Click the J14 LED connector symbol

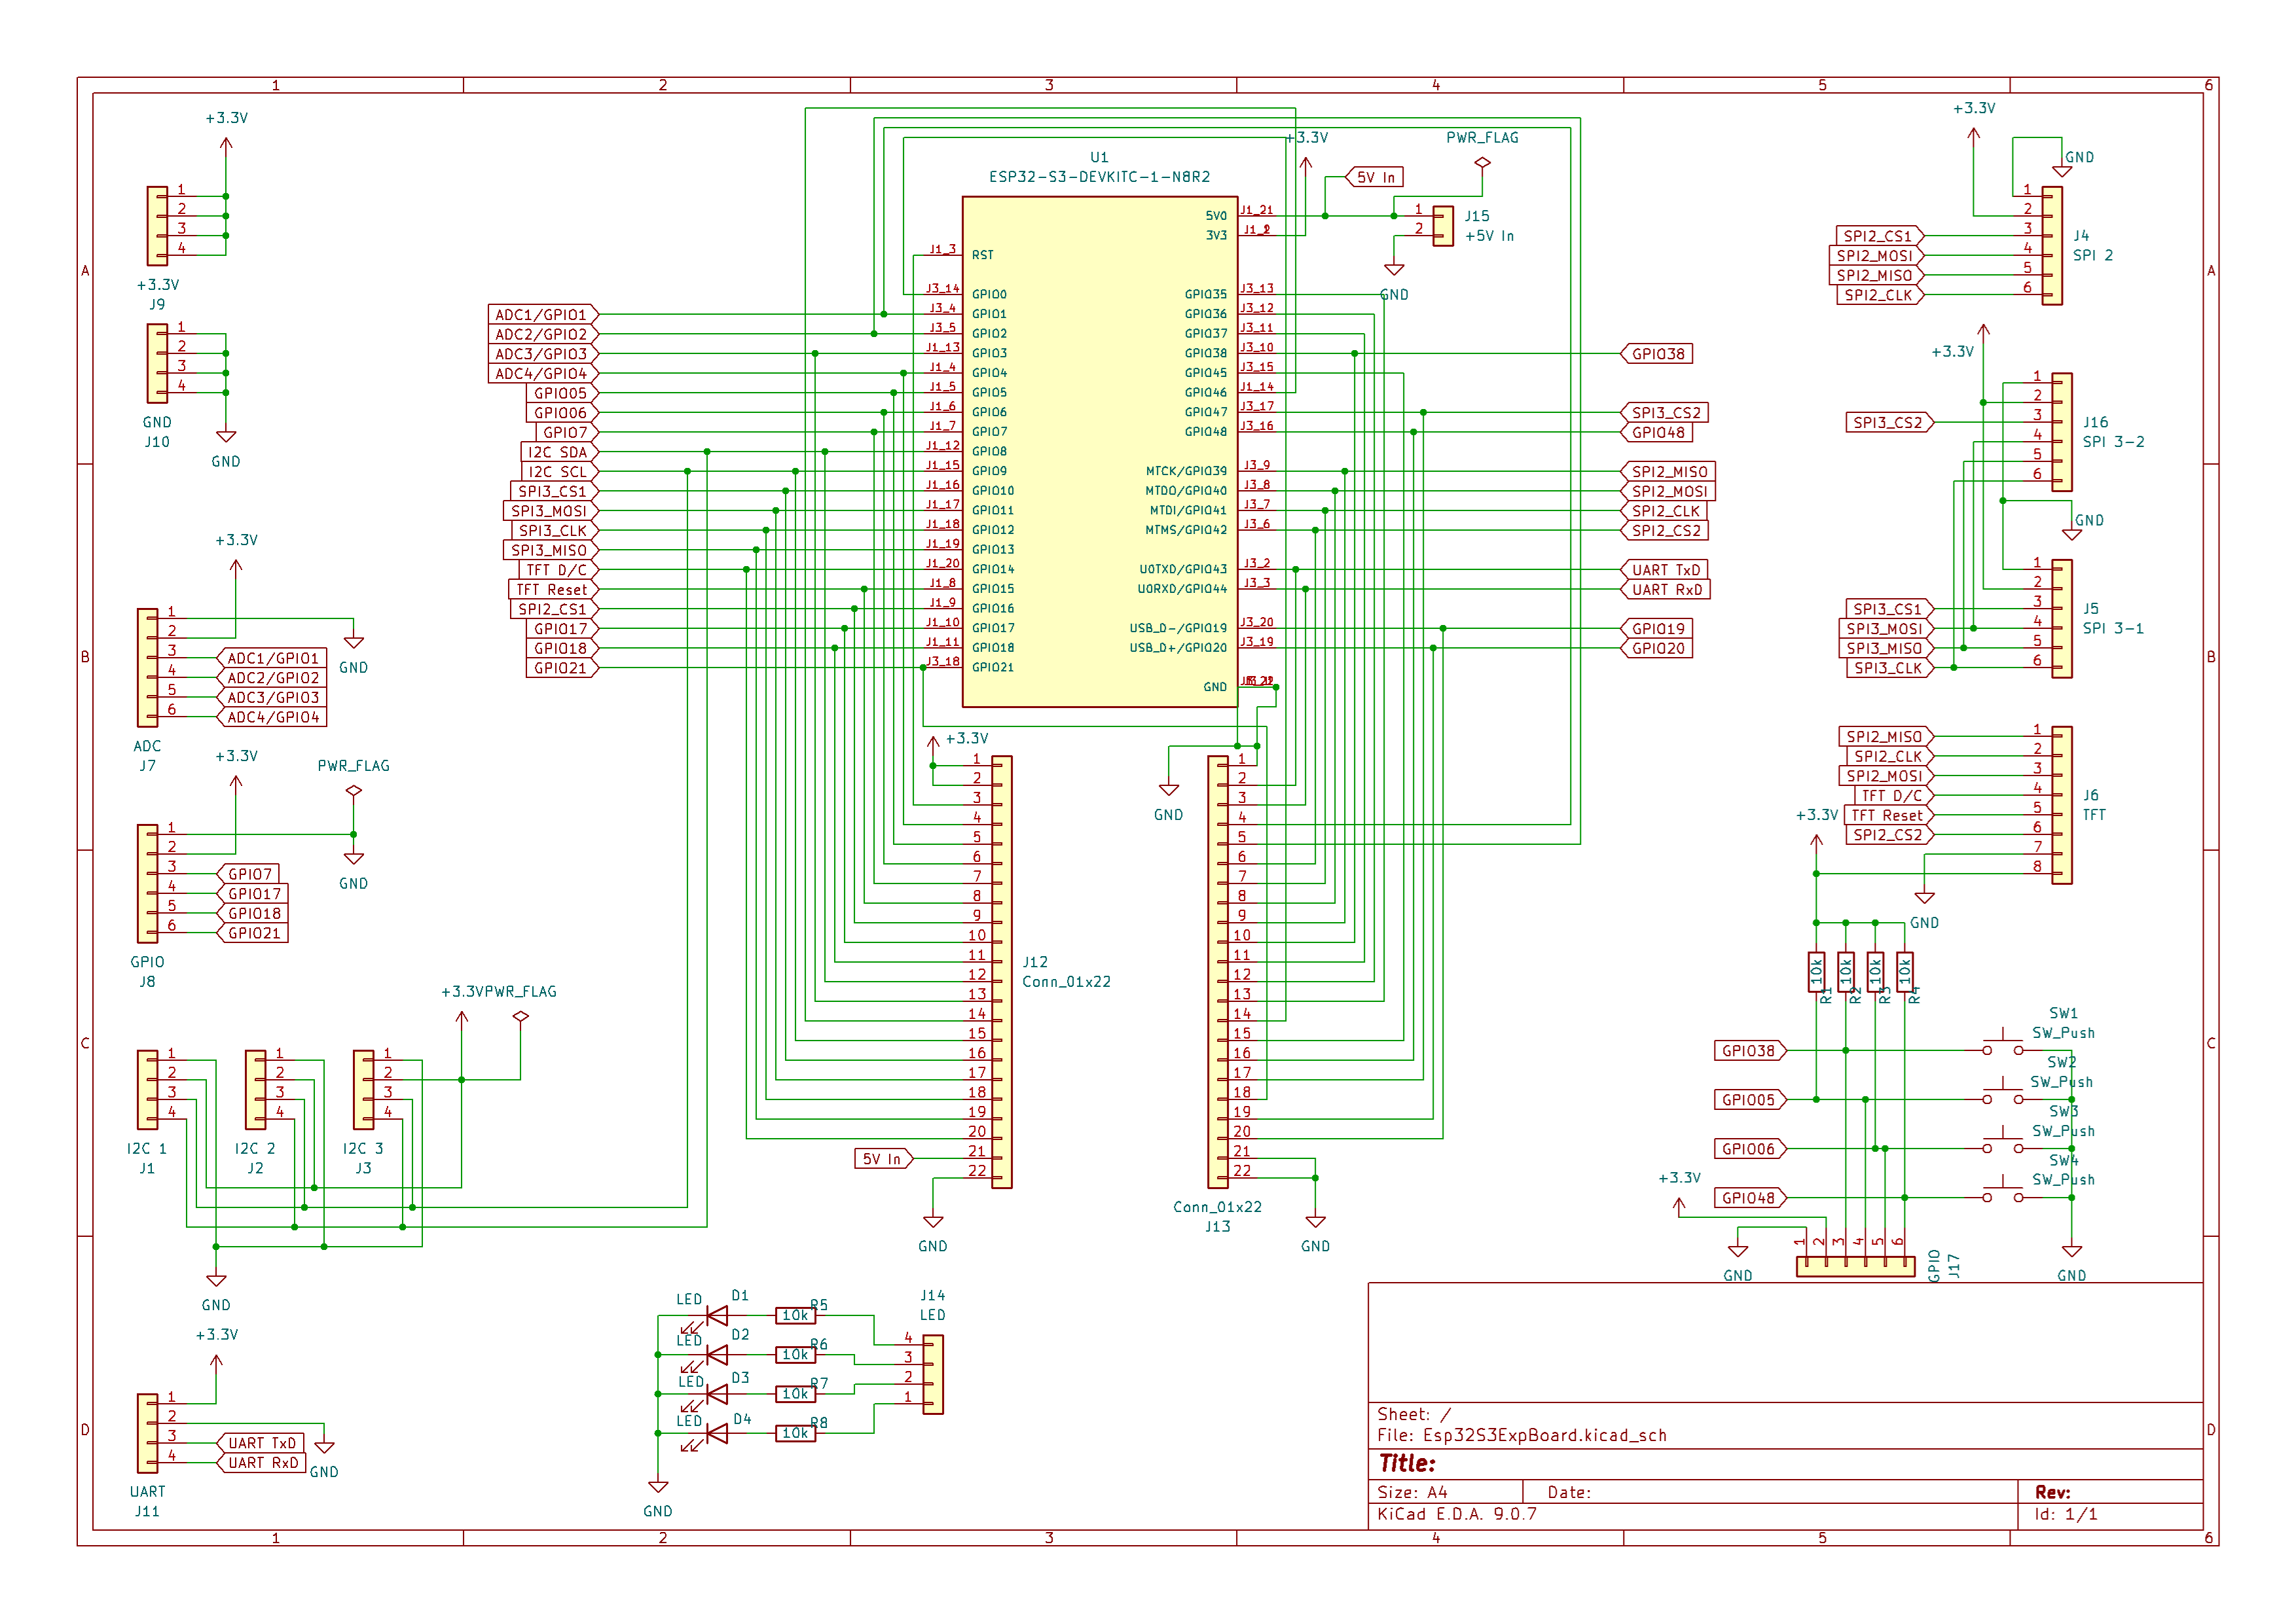932,1374
